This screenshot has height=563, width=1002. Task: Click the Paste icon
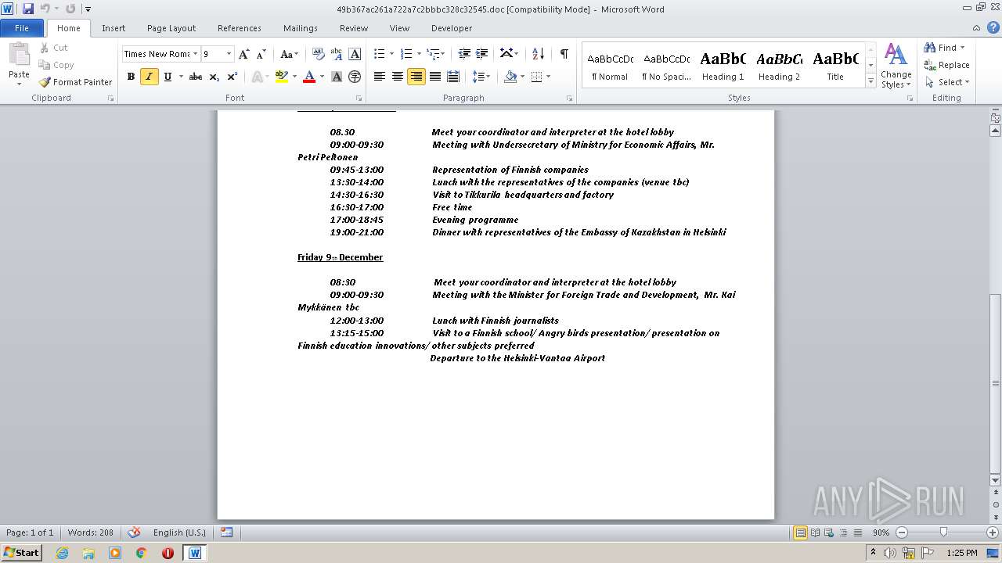pos(19,56)
